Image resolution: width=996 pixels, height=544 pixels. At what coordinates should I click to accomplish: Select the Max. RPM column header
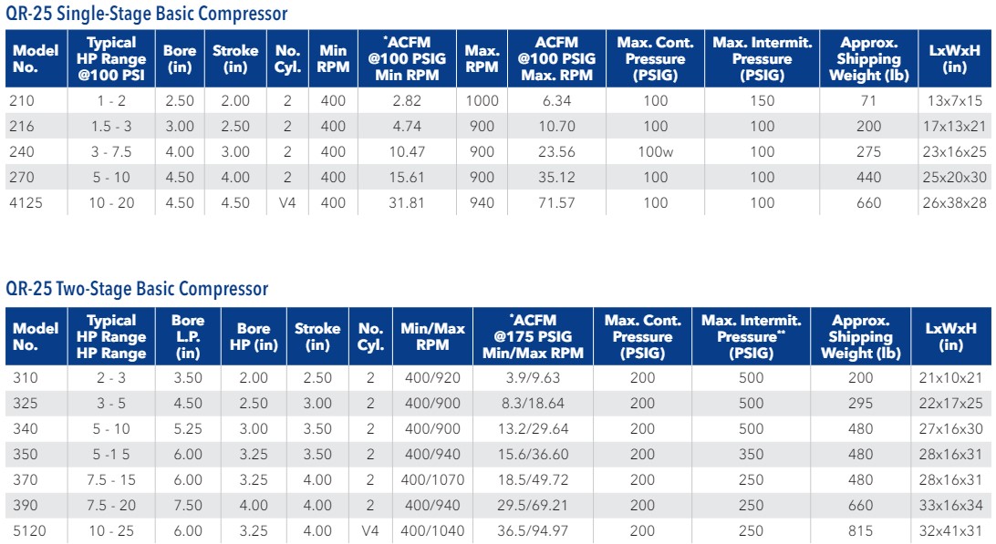tap(482, 58)
